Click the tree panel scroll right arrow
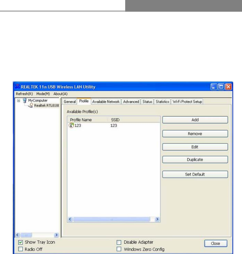 pyautogui.click(x=56, y=235)
